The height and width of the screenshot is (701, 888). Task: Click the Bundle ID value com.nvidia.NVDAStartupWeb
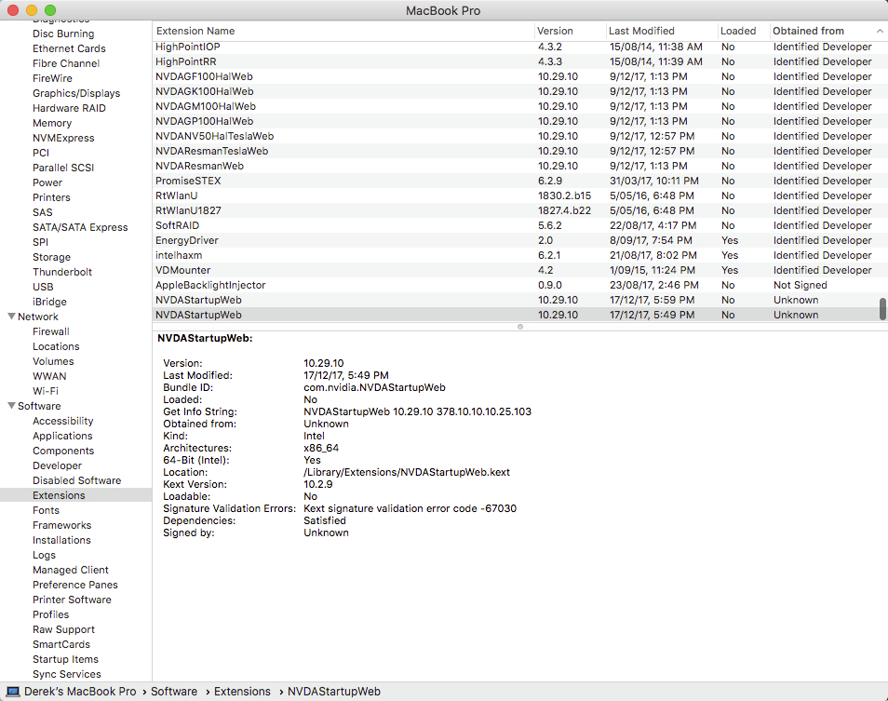coord(374,388)
